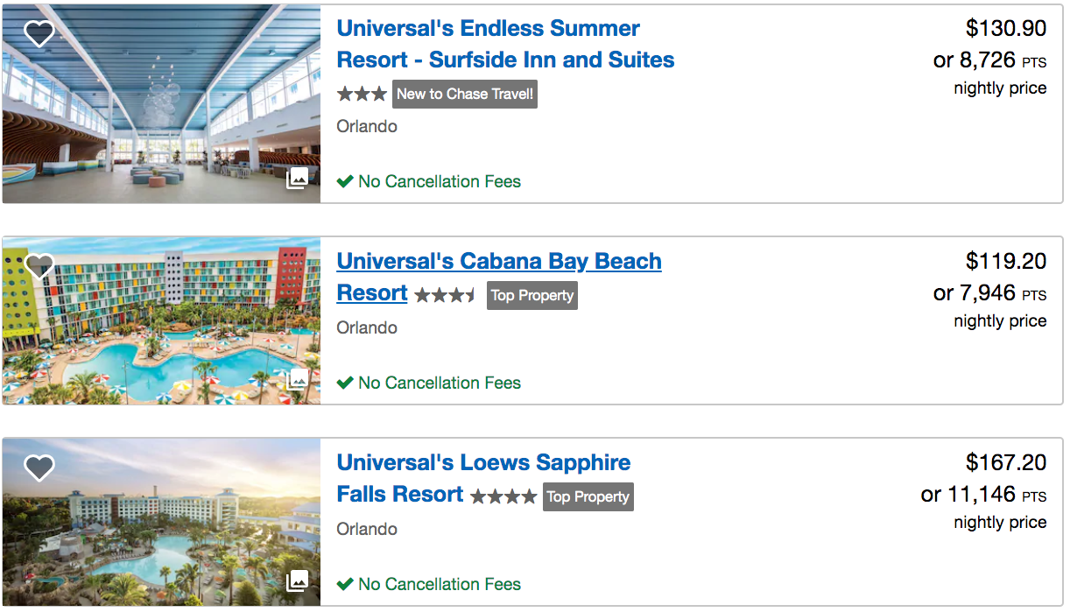
Task: Click the three-star rating for Surfside Inn
Action: 363,94
